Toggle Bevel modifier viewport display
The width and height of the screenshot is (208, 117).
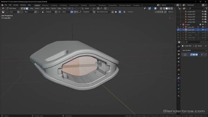coord(194,55)
